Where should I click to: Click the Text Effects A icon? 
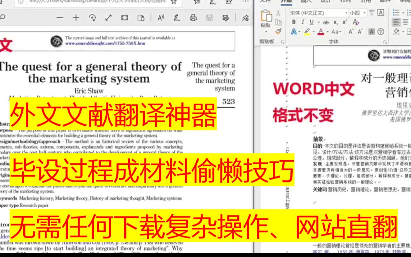point(294,32)
